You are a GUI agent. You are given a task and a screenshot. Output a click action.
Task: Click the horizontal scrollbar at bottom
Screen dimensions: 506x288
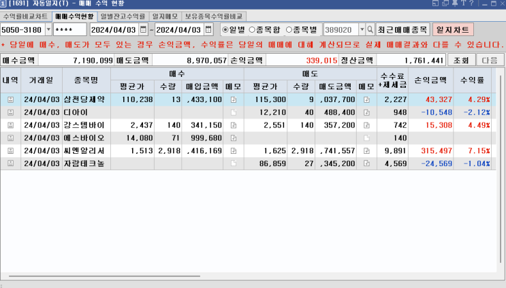coord(104,276)
